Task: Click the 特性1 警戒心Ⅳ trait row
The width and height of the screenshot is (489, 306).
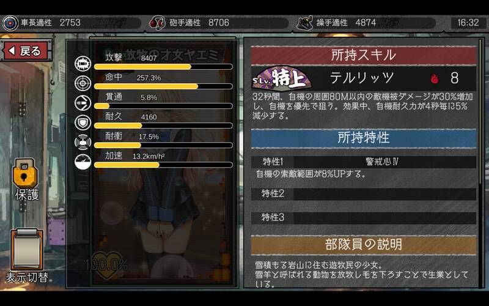Action: [364, 162]
